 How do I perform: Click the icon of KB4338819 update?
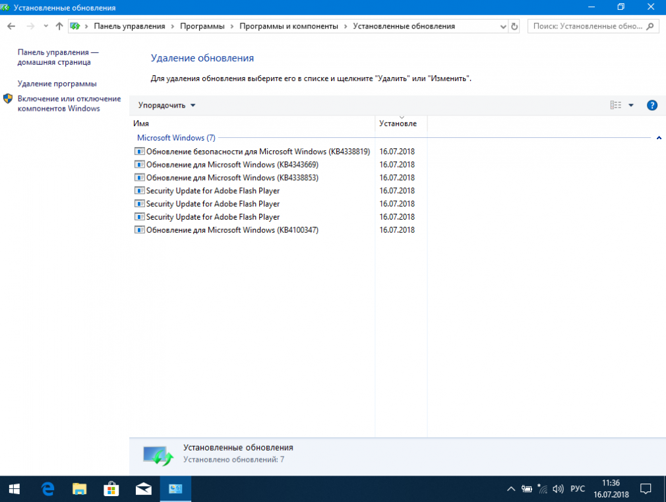click(139, 151)
